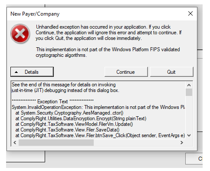Click the vertical scrollbar thumb
The width and height of the screenshot is (210, 171).
pos(189,92)
